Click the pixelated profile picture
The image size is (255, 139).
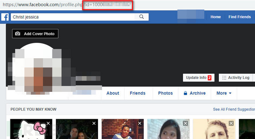point(37,69)
